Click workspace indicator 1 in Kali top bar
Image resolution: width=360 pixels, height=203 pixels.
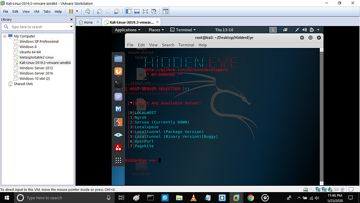pos(273,30)
